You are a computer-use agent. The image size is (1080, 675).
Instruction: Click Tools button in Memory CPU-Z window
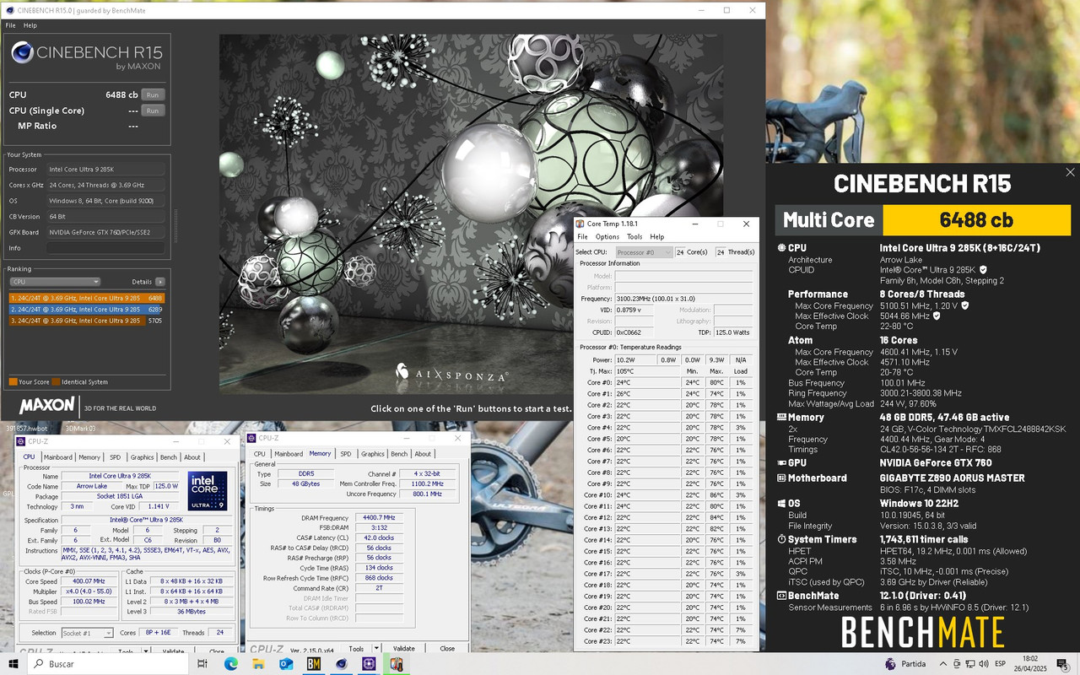coord(356,649)
